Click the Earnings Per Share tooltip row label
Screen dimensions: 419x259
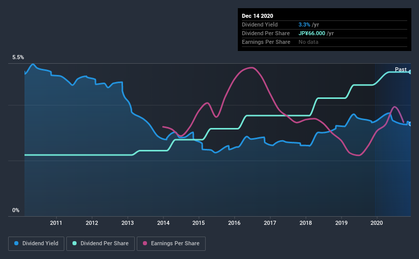[266, 42]
